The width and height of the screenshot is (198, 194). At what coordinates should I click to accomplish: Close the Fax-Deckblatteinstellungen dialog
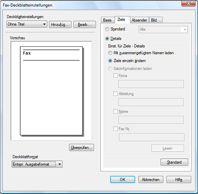188,3
